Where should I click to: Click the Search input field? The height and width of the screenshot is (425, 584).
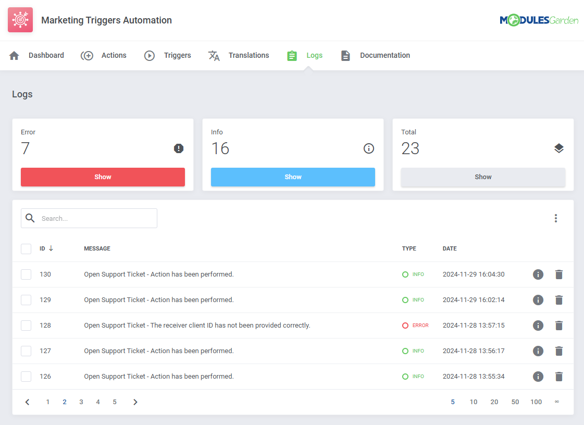point(89,218)
